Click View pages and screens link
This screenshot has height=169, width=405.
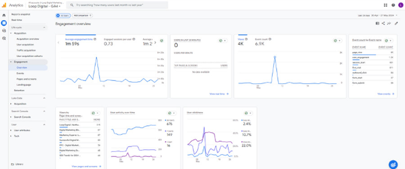86,166
